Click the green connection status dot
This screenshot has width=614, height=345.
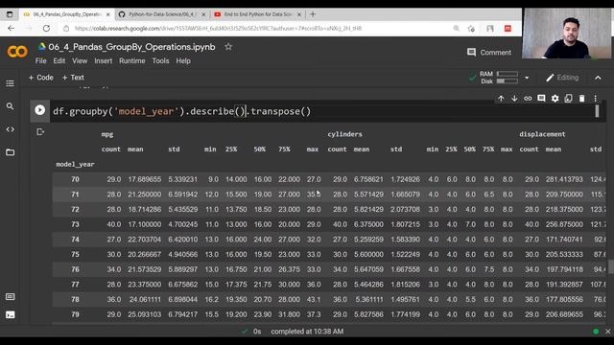tap(596, 332)
